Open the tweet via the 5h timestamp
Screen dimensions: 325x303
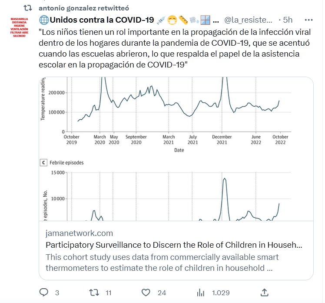click(x=287, y=20)
